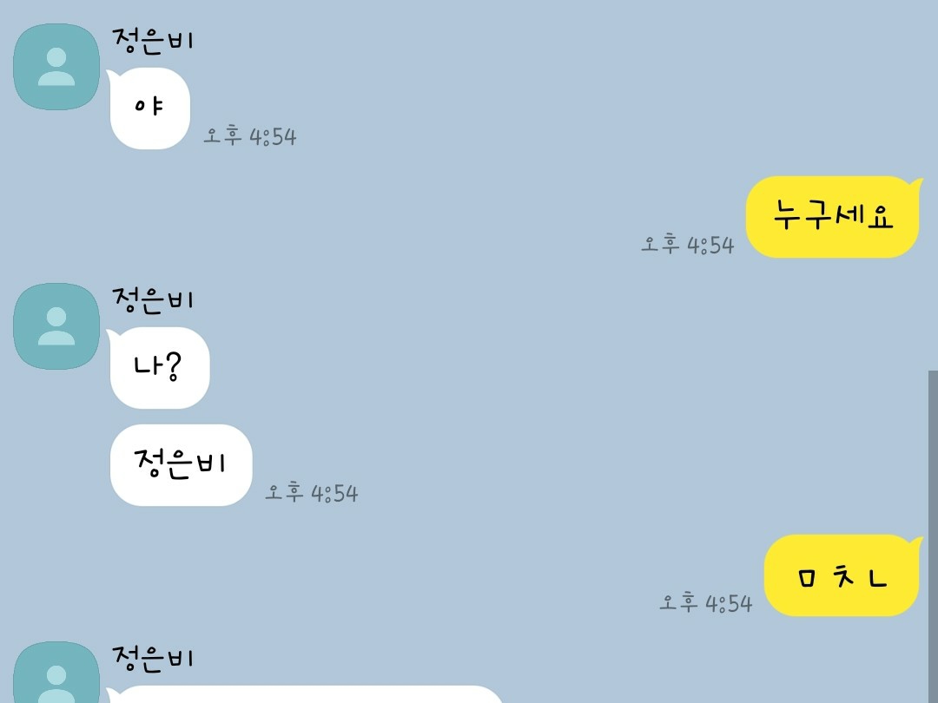938x703 pixels.
Task: Tap the profile avatar beside the 나? message
Action: tap(56, 326)
